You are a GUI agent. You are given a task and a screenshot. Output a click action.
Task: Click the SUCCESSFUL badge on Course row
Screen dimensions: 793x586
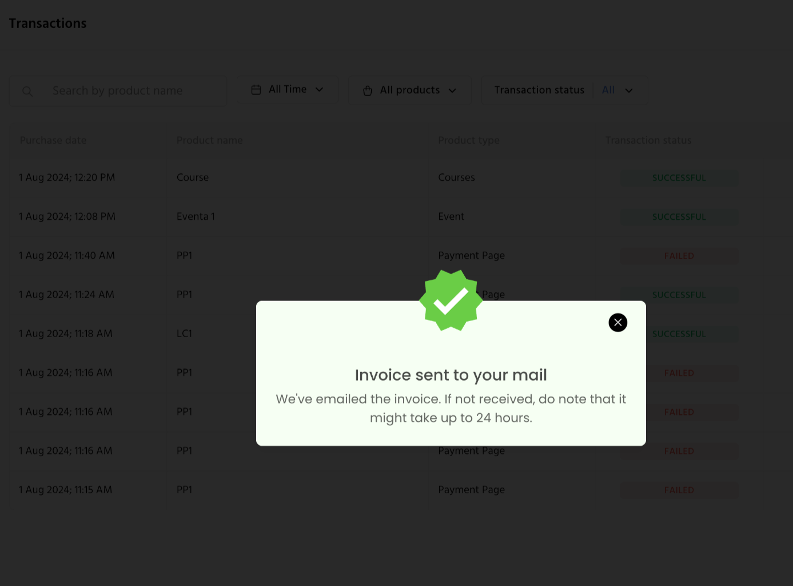679,178
